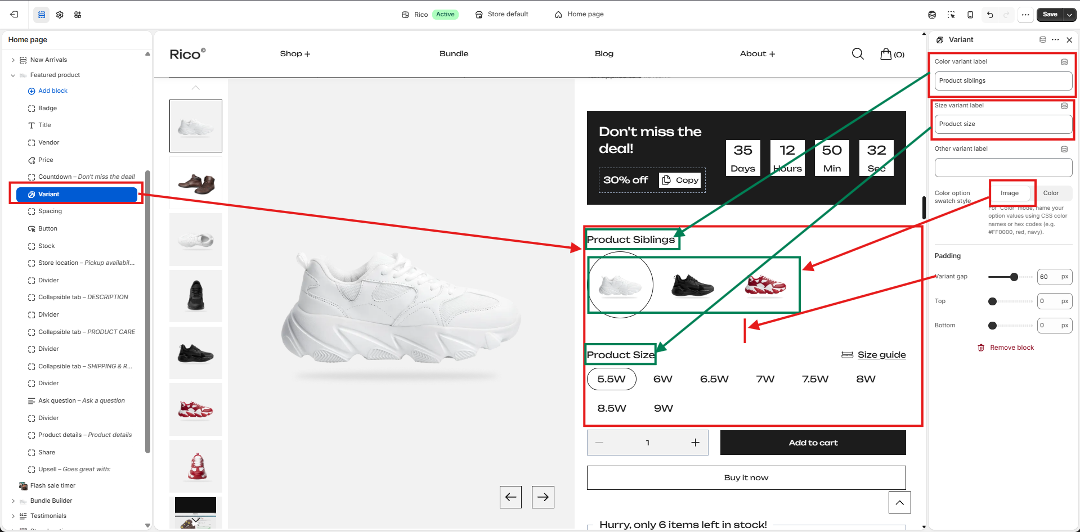Viewport: 1080px width, 532px height.
Task: Click Add to cart button
Action: (813, 443)
